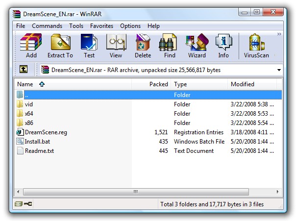Select the x64 folder name
Screen dimensions: 296x221
[x=29, y=113]
